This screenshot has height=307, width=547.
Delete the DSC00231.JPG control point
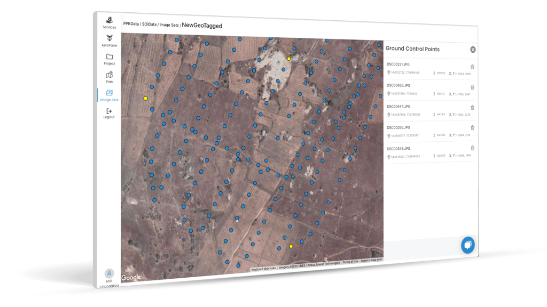click(472, 67)
